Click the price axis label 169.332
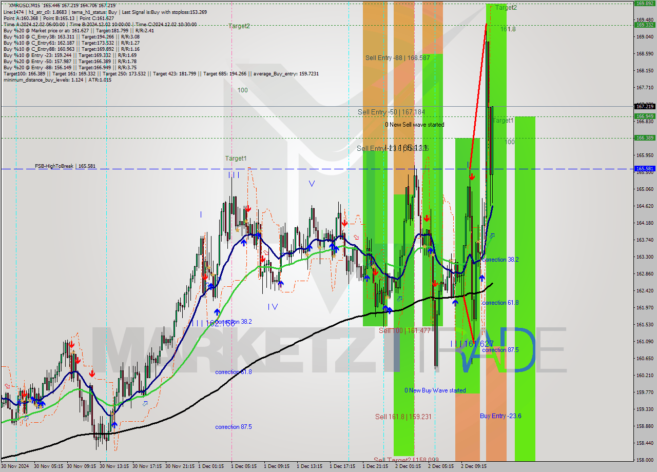657x472 pixels. (x=645, y=25)
